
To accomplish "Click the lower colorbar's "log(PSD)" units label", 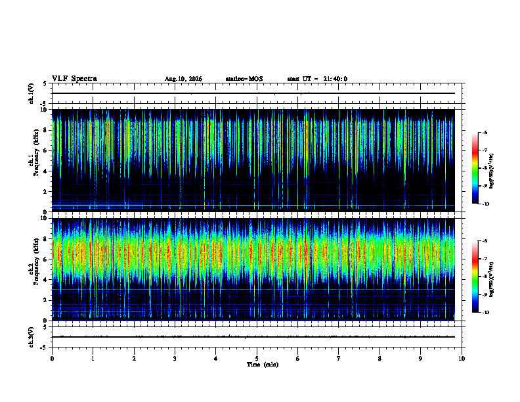I will click(x=492, y=279).
